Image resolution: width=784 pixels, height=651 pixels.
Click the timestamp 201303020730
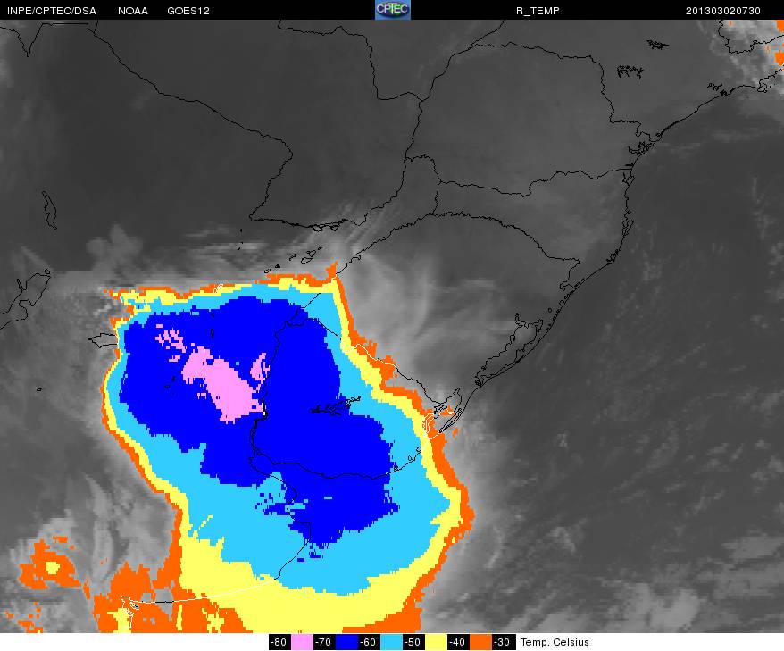[x=723, y=11]
